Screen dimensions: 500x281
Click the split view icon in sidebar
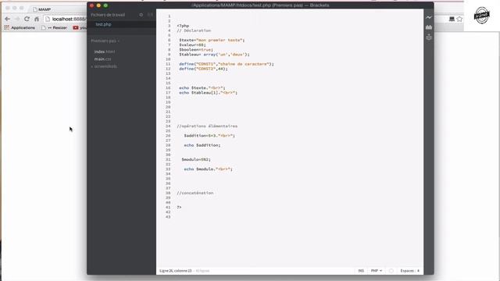(x=150, y=15)
